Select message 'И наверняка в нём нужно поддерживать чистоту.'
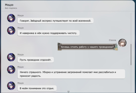This screenshot has height=93, width=136. click(49, 33)
